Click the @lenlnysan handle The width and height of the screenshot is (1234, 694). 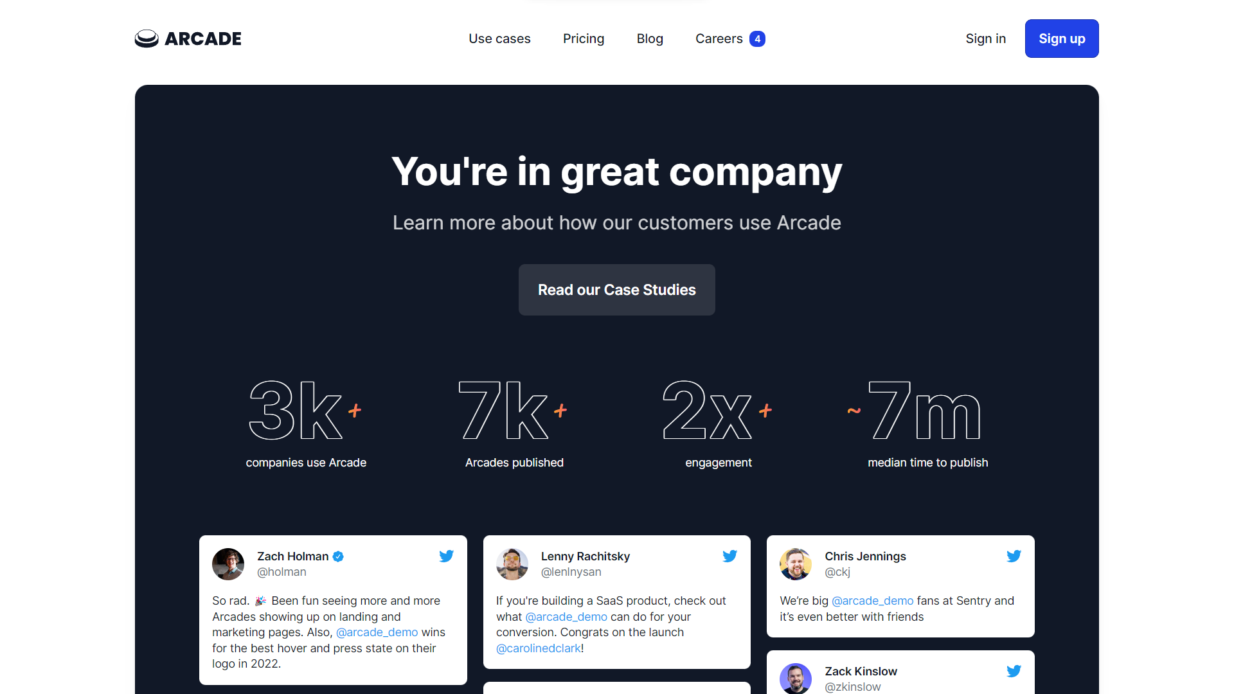pos(571,572)
